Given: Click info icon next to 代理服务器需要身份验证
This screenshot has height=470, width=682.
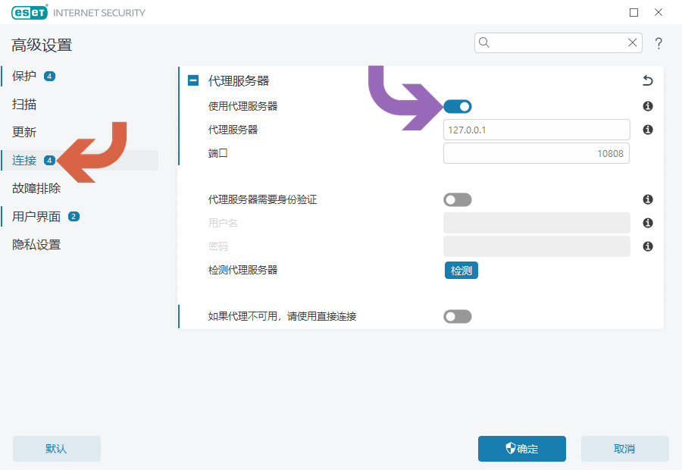Looking at the screenshot, I should (x=648, y=199).
